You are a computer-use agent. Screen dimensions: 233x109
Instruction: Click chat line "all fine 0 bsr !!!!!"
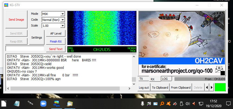43,75
